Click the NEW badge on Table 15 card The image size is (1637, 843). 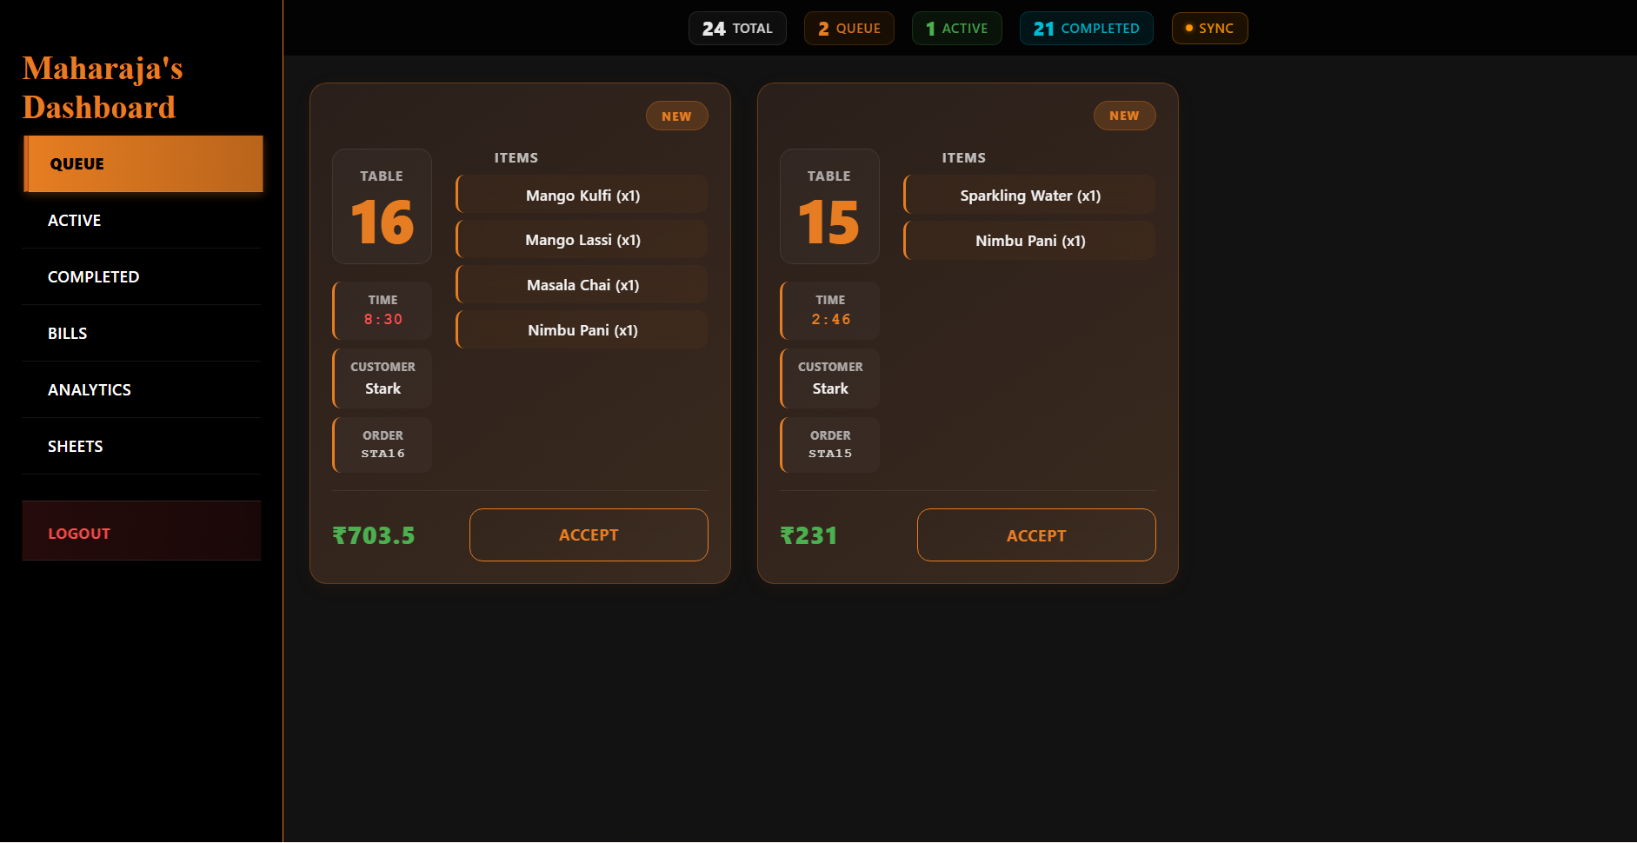point(1124,116)
